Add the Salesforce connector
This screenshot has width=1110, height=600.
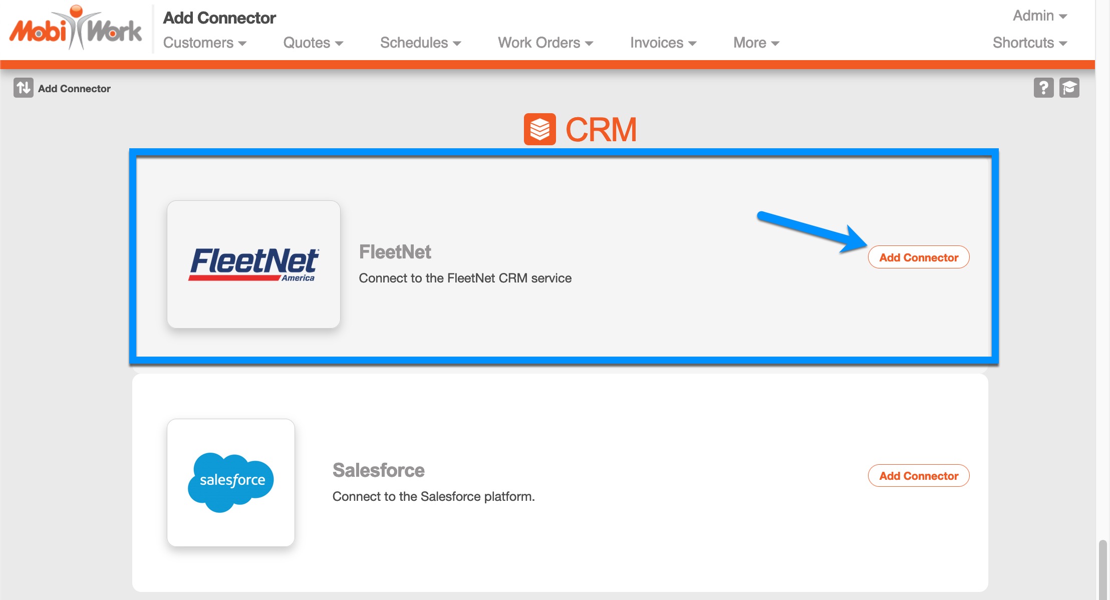918,476
